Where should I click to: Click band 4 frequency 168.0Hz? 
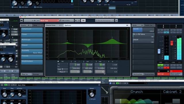(112, 68)
